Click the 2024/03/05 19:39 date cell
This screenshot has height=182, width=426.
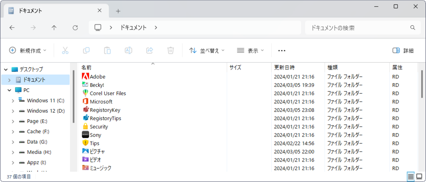[294, 85]
